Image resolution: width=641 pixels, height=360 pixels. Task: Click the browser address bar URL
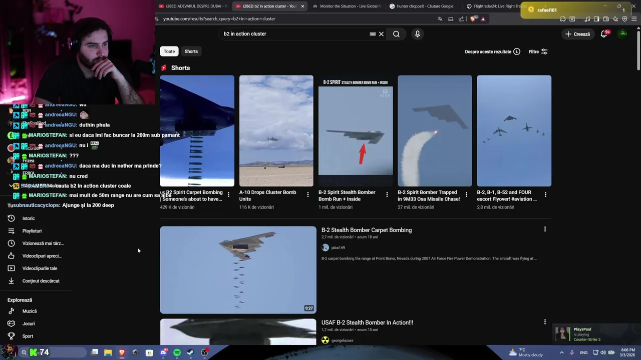click(219, 19)
